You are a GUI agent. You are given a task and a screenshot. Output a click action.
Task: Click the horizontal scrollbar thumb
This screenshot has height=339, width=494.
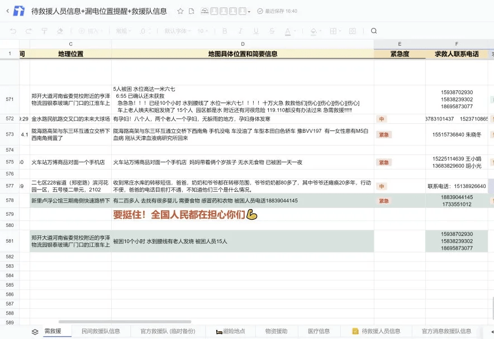pyautogui.click(x=125, y=322)
